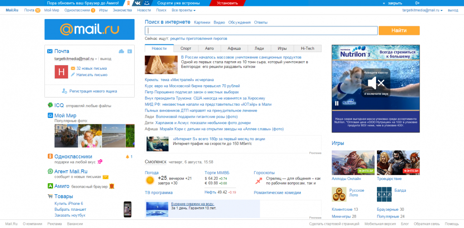The width and height of the screenshot is (464, 228).
Task: Expand the Все проекты dropdown
Action: click(184, 10)
